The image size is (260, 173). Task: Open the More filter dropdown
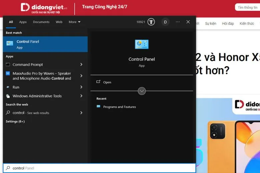75,22
